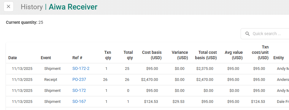Viewport: 289px width, 110px height.
Task: Sort by Txn cost/unit (USD) header
Action: tap(260, 52)
